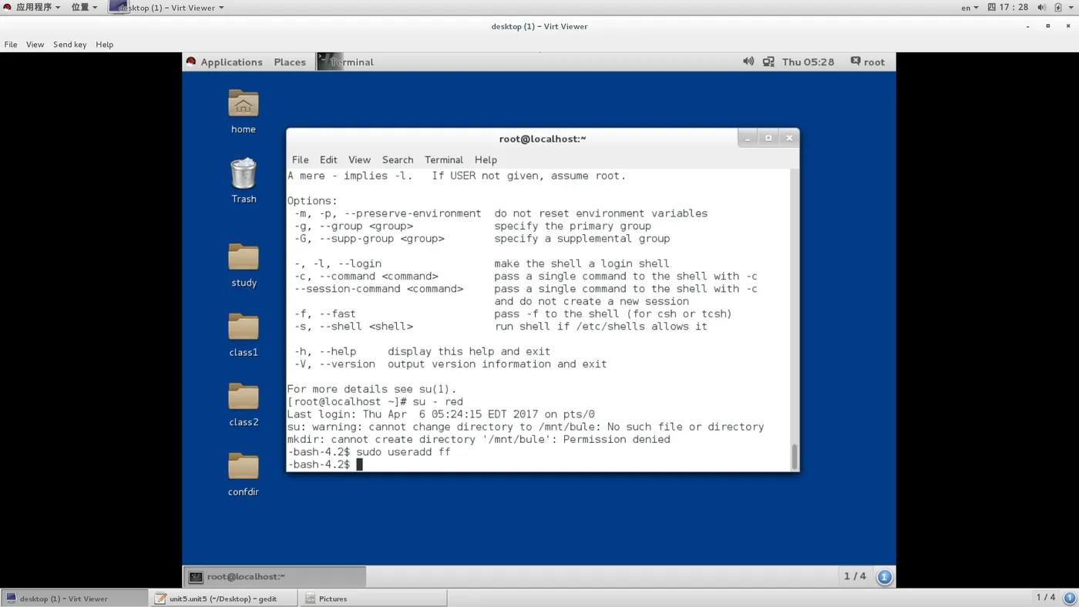
Task: Click the '-g, --group <group>' option line
Action: [472, 226]
